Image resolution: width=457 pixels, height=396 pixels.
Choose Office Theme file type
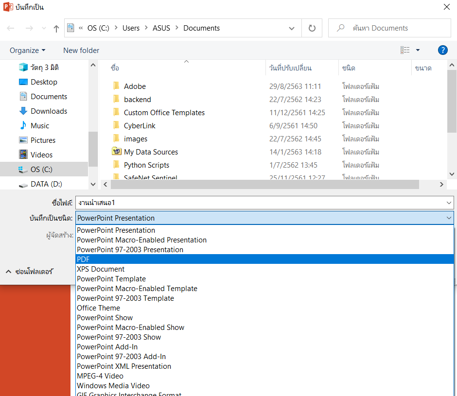[264, 308]
